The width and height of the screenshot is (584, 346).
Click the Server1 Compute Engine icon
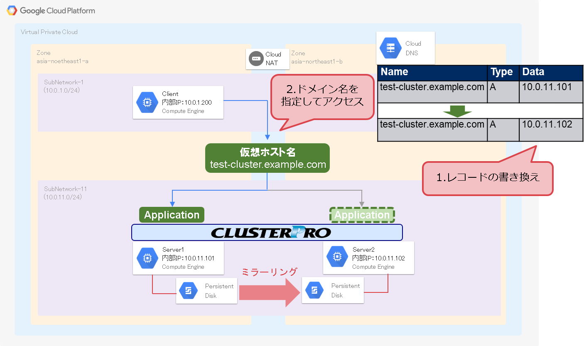click(x=147, y=258)
